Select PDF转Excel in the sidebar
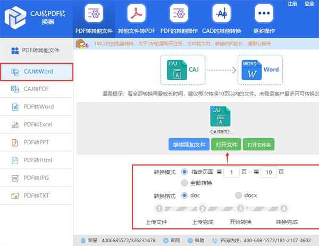319x246 pixels. 36,124
